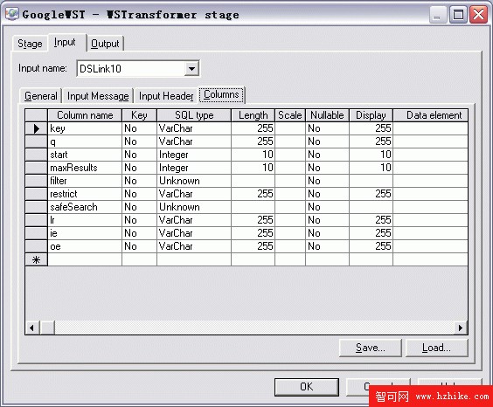This screenshot has width=493, height=407.
Task: Select the 'q' column name cell
Action: tap(85, 141)
